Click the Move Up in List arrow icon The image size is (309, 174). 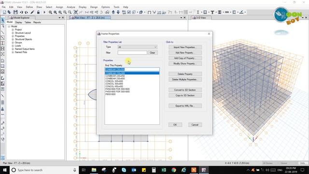pyautogui.click(x=113, y=12)
